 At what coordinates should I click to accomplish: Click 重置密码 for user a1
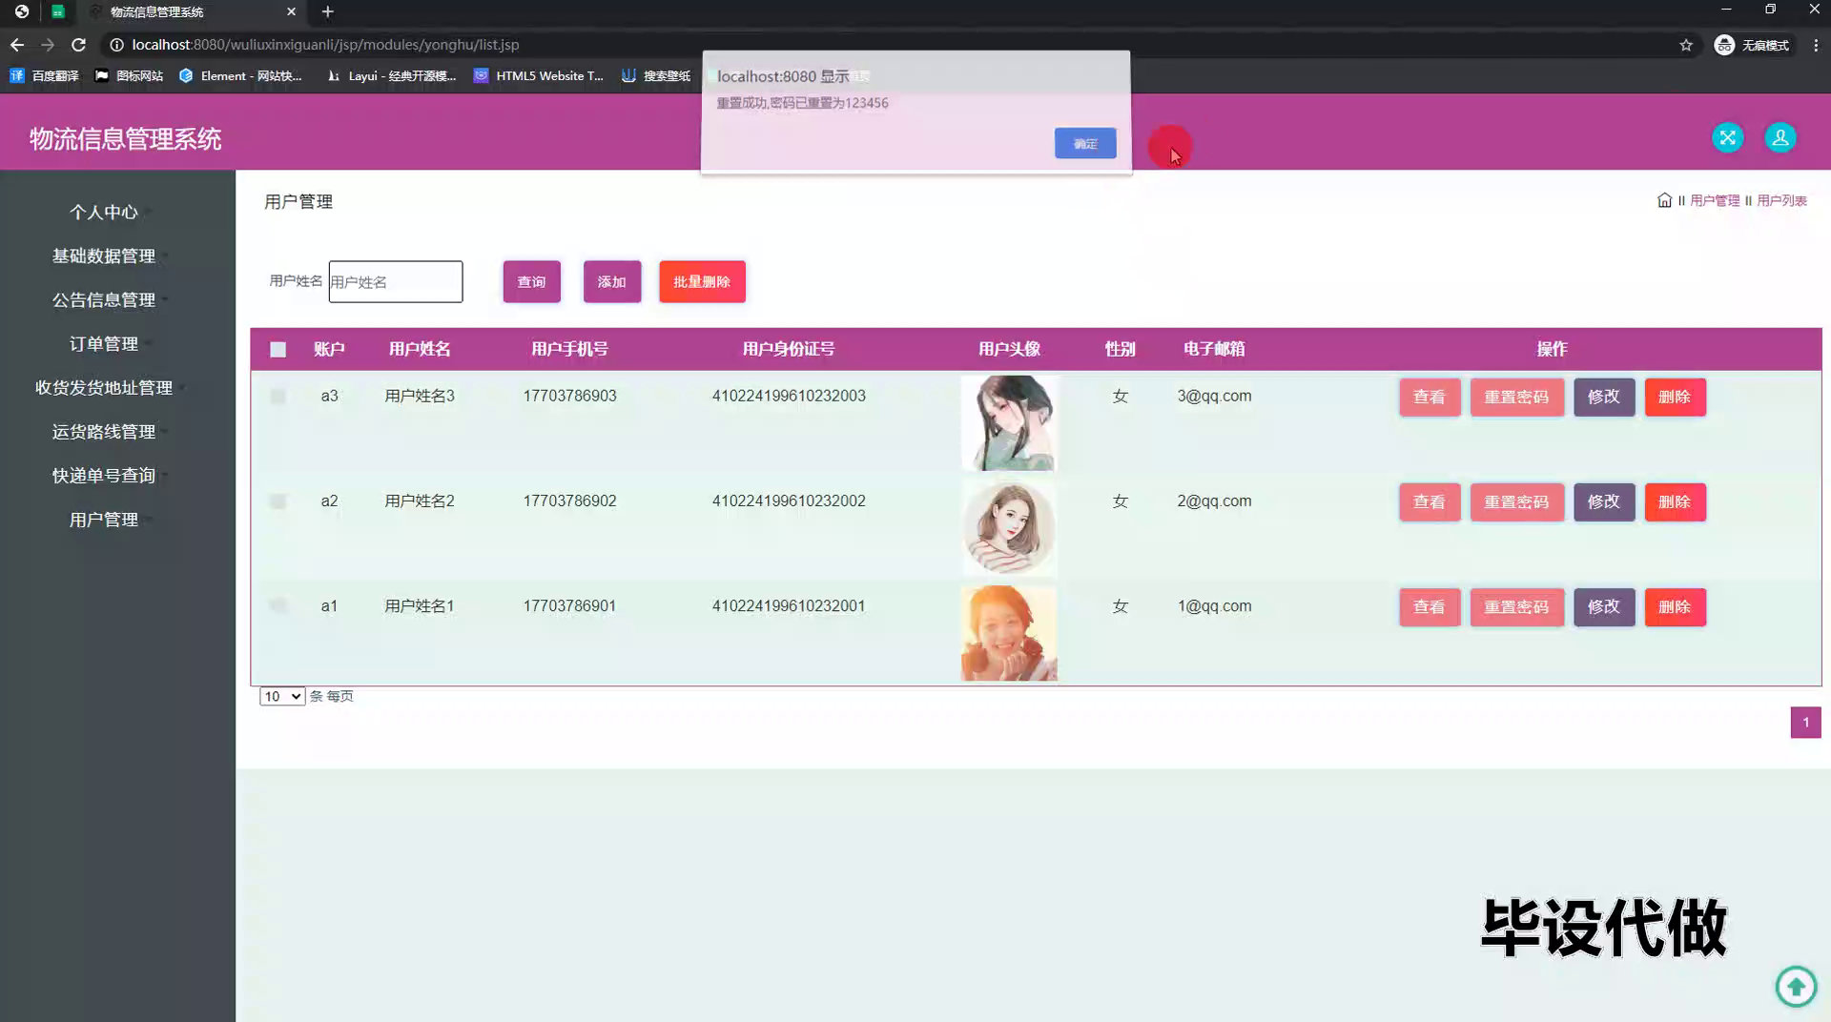click(x=1517, y=606)
